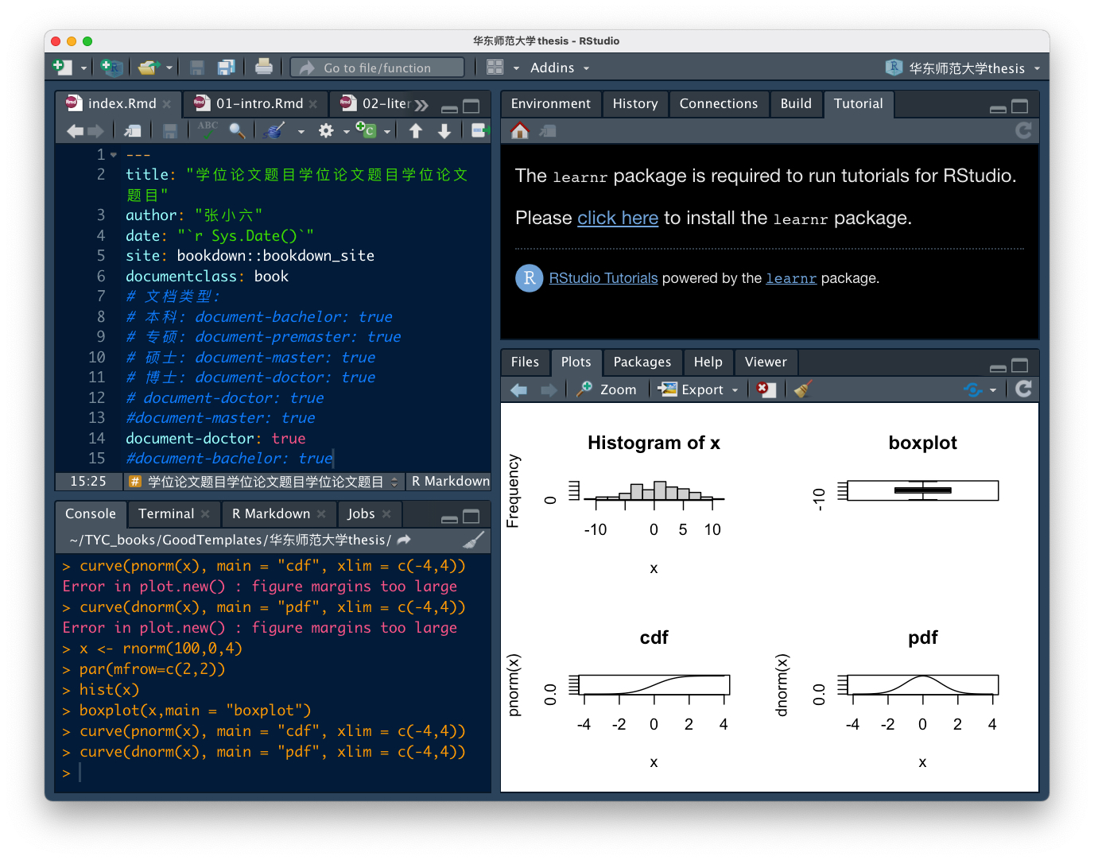The height and width of the screenshot is (860, 1094).
Task: Collapse the YAML header fold arrow at line 1
Action: point(114,155)
